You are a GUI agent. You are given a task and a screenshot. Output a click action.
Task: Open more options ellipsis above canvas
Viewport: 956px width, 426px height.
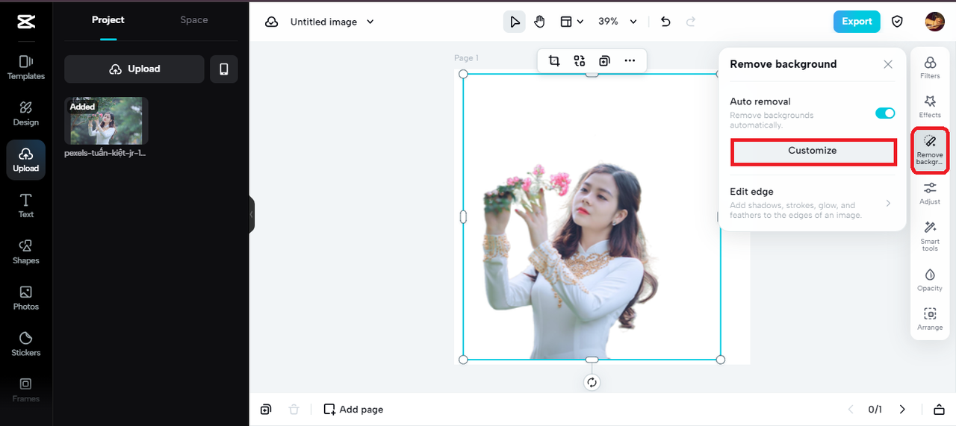click(x=630, y=61)
